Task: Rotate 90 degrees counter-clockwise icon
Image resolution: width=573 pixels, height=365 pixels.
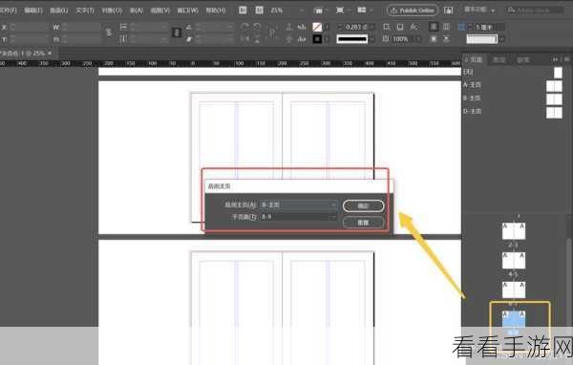Action: [x=257, y=27]
